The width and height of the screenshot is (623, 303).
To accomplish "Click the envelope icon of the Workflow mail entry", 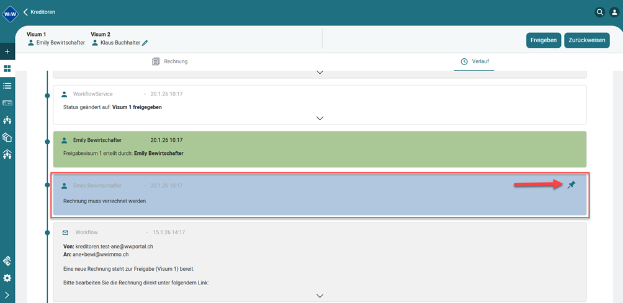I will coord(66,232).
